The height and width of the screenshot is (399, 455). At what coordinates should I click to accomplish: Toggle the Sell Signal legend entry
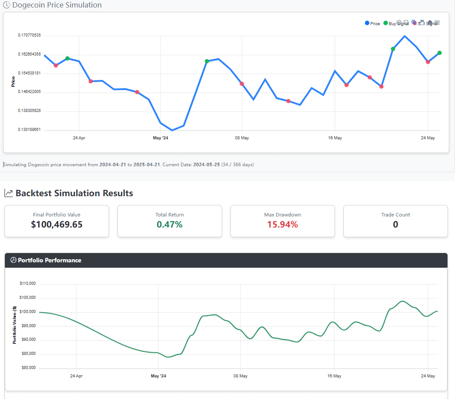(425, 23)
